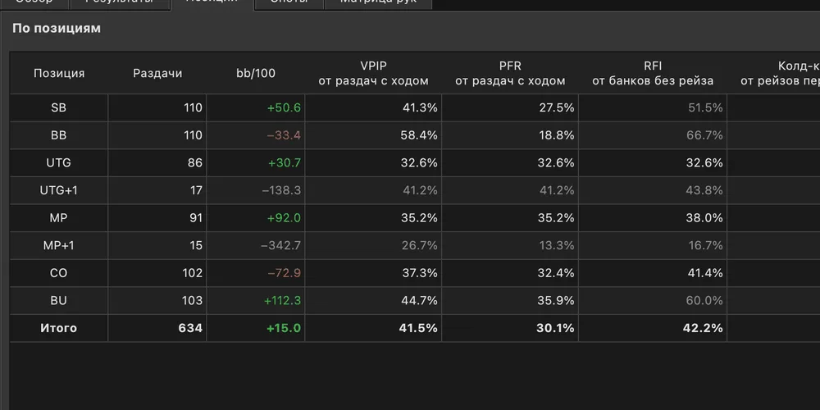Select the Споты tab
This screenshot has height=410, width=820.
[x=289, y=3]
